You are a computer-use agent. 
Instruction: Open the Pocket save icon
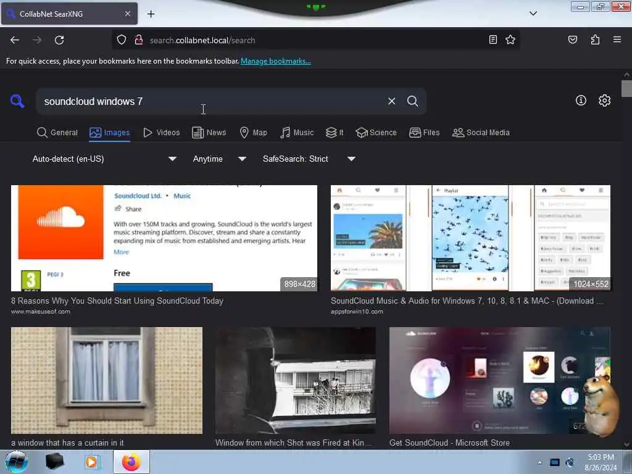pos(572,39)
